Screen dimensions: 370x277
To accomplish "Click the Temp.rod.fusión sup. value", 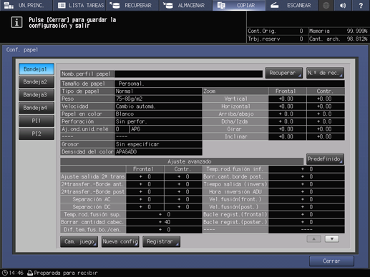I will 164,215.
